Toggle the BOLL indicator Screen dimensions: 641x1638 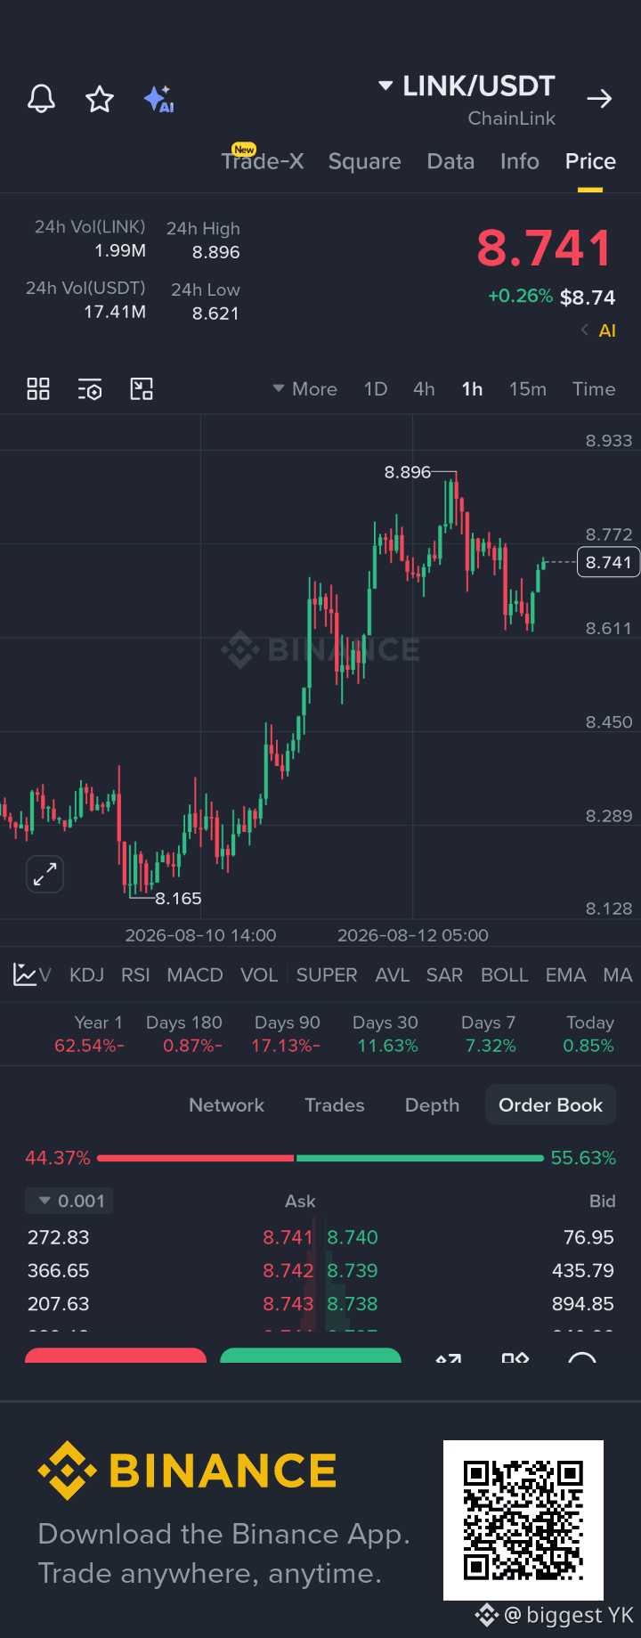[505, 975]
